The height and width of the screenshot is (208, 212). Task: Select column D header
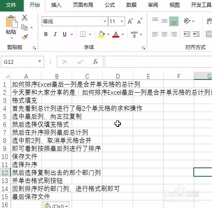click(118, 77)
